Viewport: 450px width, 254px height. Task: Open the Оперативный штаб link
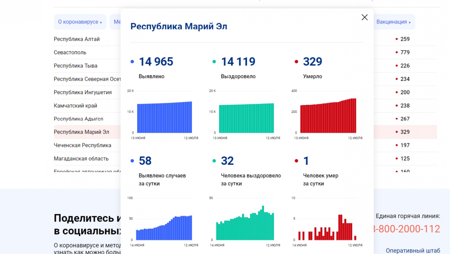(413, 250)
